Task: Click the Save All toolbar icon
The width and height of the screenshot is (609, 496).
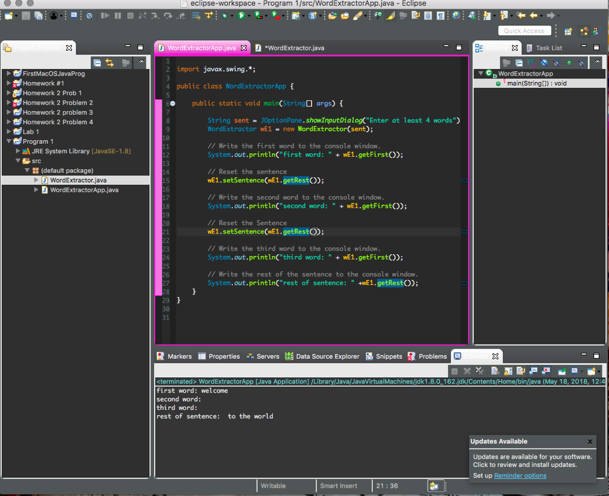Action: click(39, 15)
